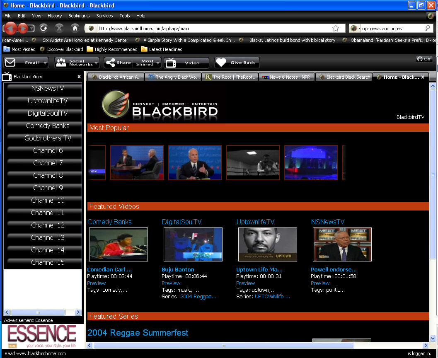
Task: Click the BlackbirdTV link
Action: [x=410, y=117]
